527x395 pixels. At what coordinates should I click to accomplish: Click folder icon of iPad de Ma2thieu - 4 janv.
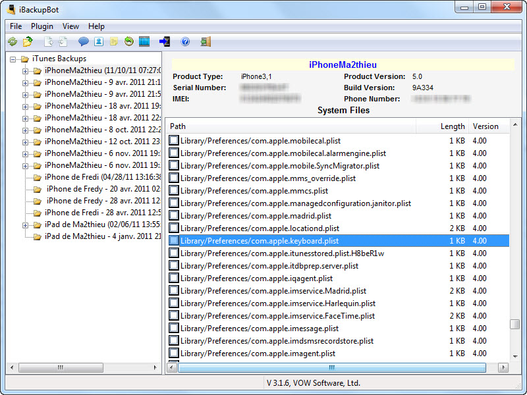38,237
